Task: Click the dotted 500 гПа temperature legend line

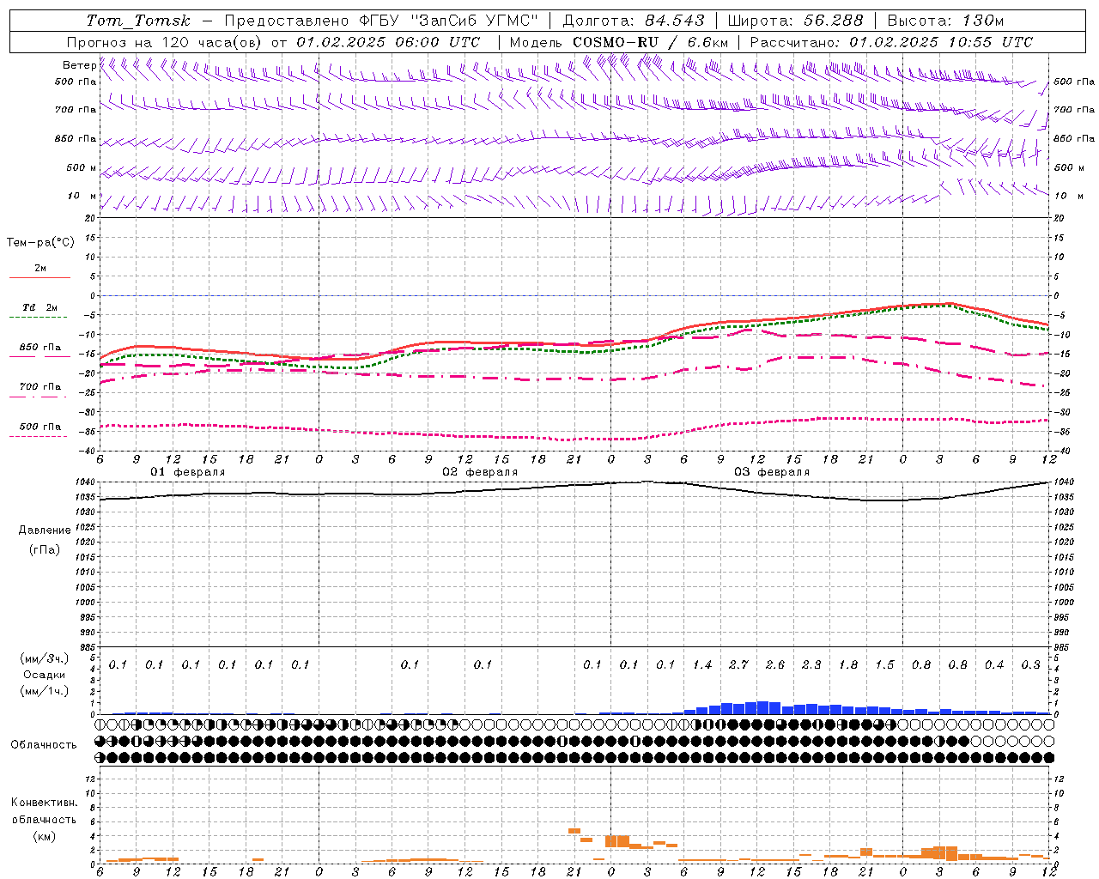Action: click(x=39, y=436)
